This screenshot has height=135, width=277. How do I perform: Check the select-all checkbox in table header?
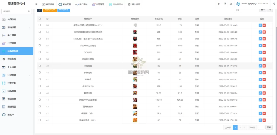pyautogui.click(x=39, y=19)
